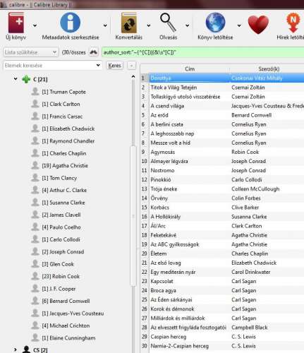Click the Könyv letöltése globe icon
The width and height of the screenshot is (304, 353).
[215, 23]
